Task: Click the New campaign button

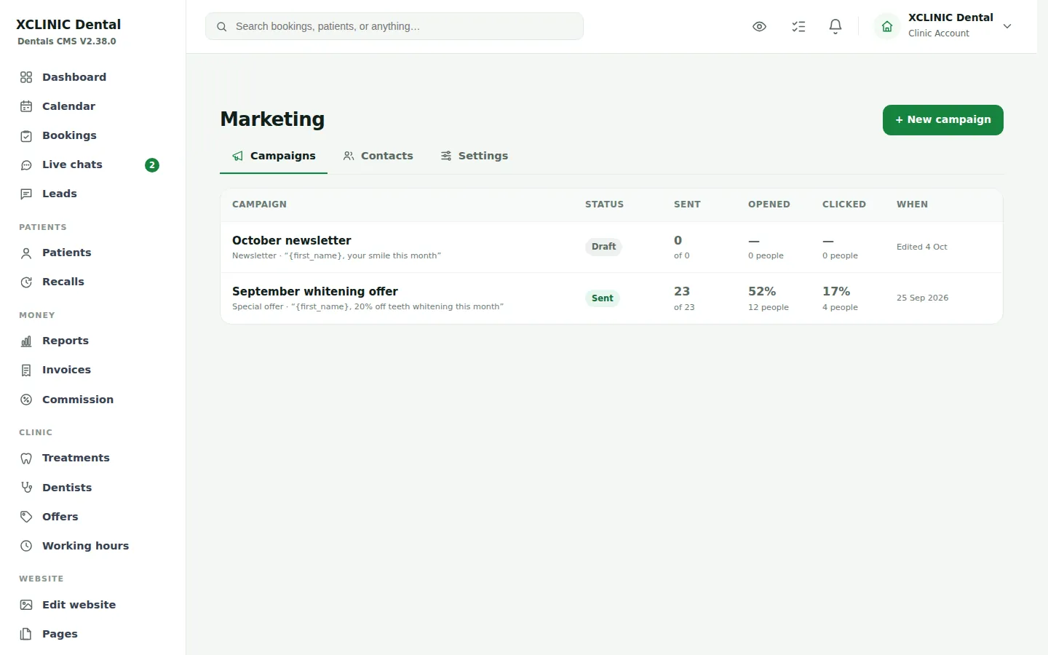Action: click(x=943, y=120)
